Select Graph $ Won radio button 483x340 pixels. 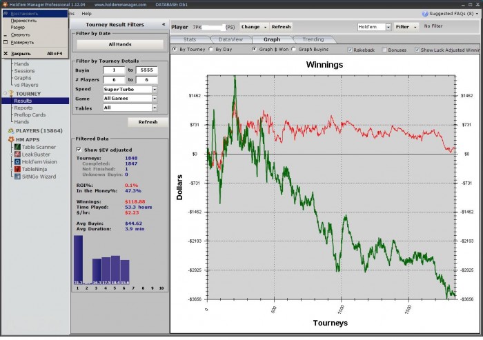[x=254, y=49]
